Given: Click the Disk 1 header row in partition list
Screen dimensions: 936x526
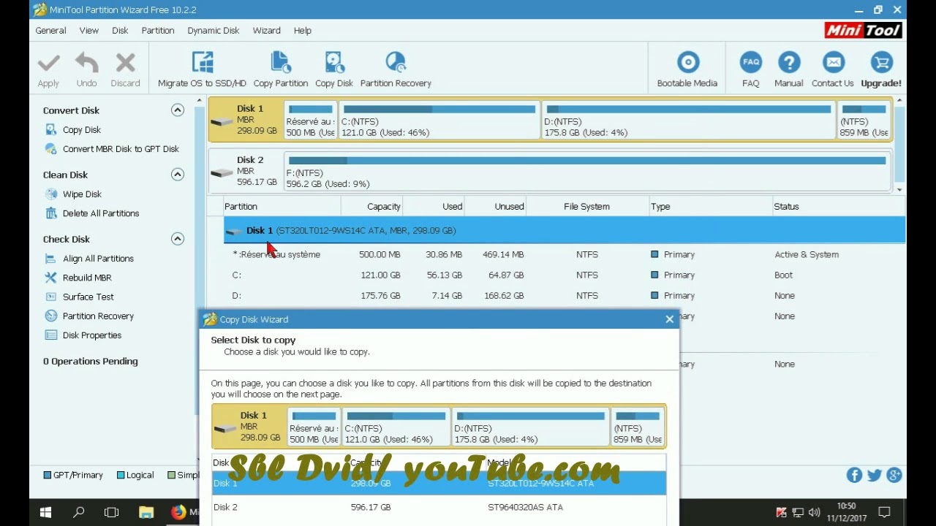Looking at the screenshot, I should tap(565, 231).
